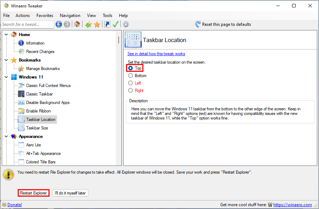Screen dimensions: 319x209
Task: Collapse the Appearance tree node
Action: click(6, 137)
